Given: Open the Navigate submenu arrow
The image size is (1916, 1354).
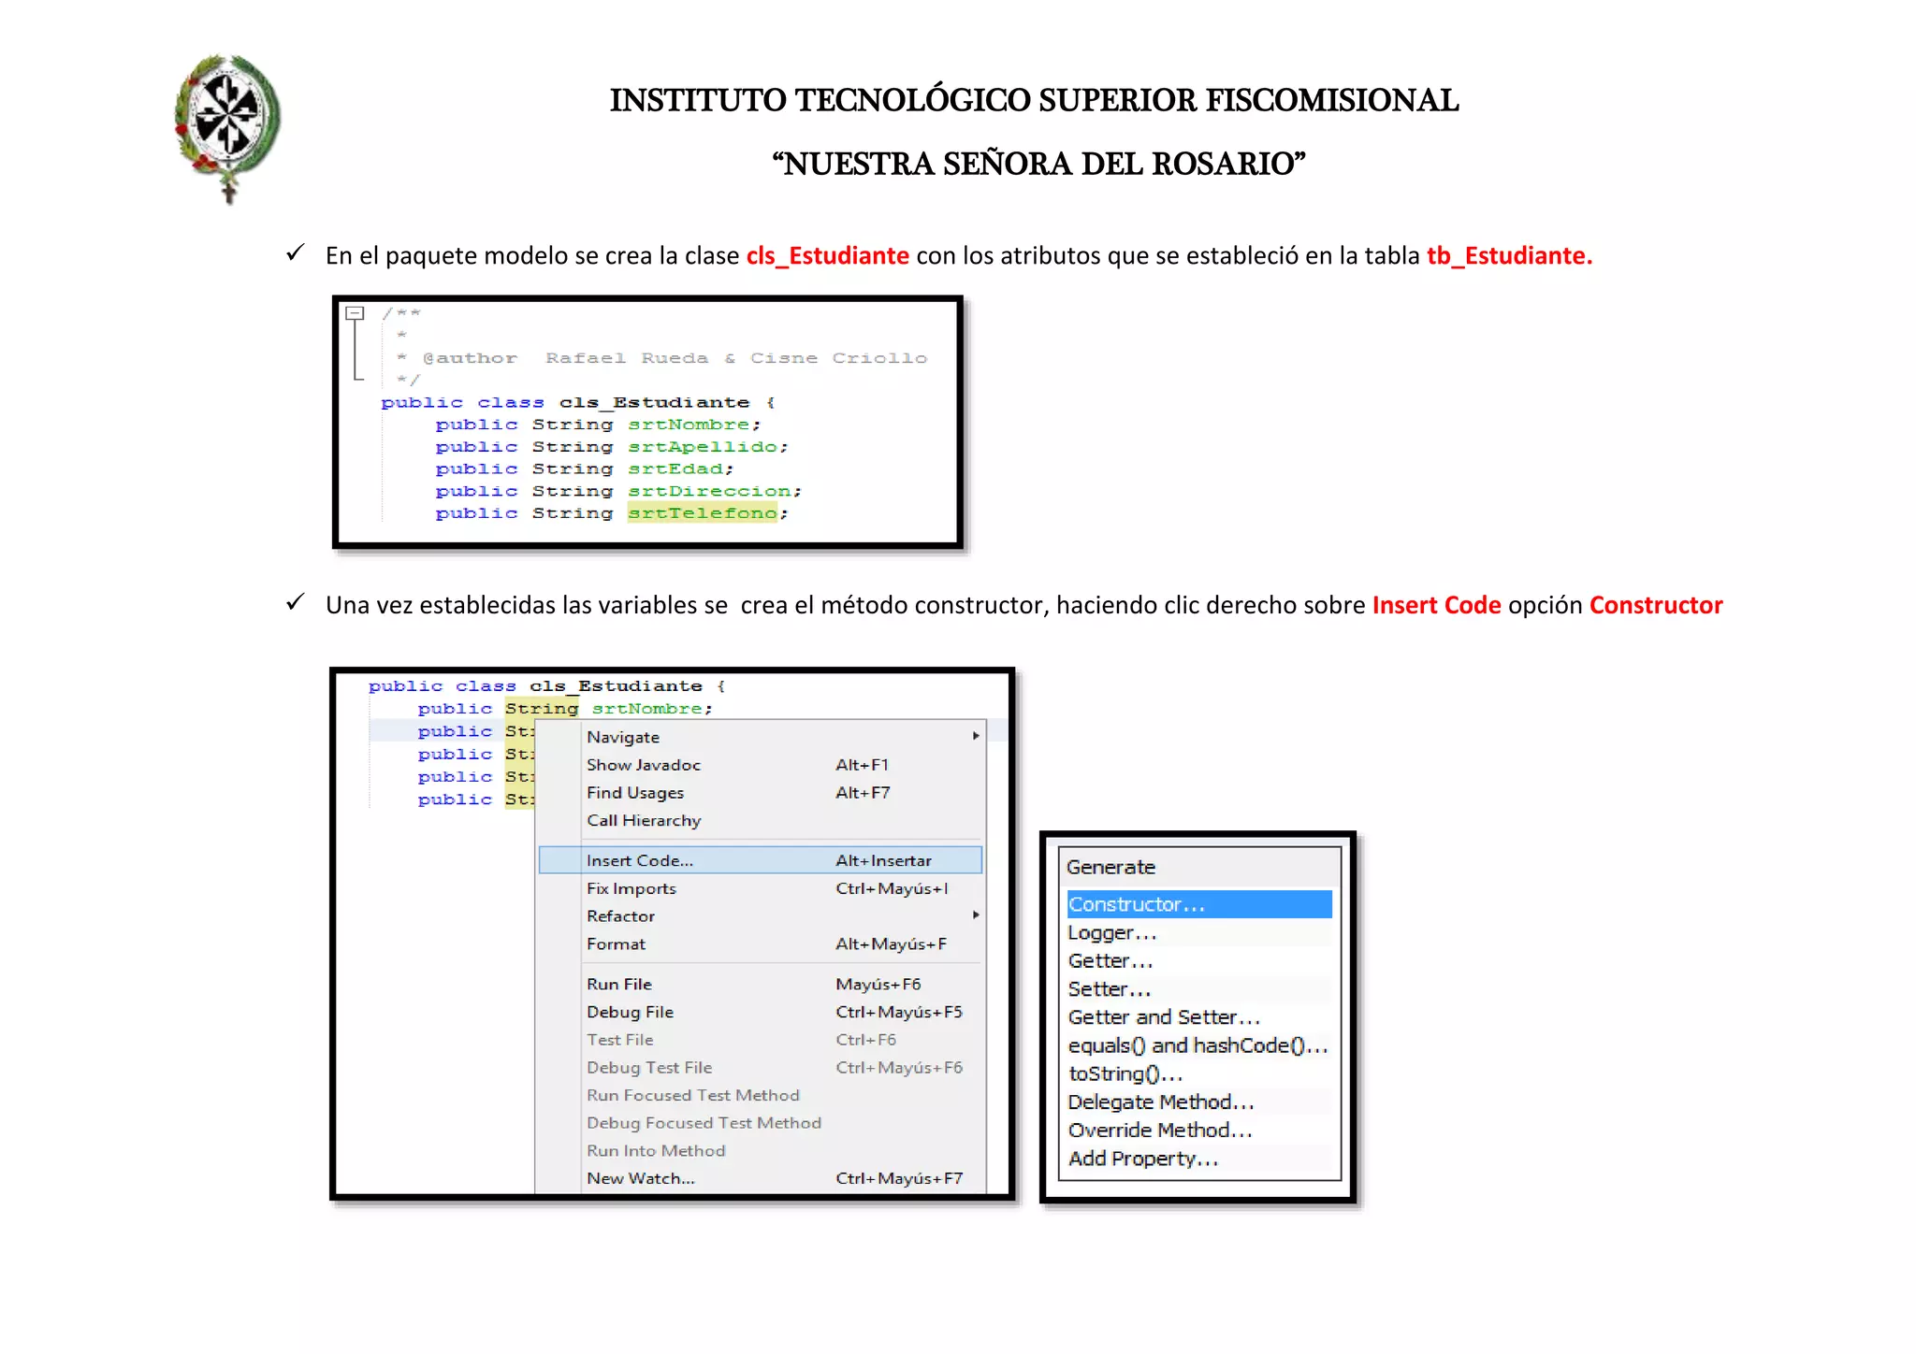Looking at the screenshot, I should pyautogui.click(x=976, y=736).
